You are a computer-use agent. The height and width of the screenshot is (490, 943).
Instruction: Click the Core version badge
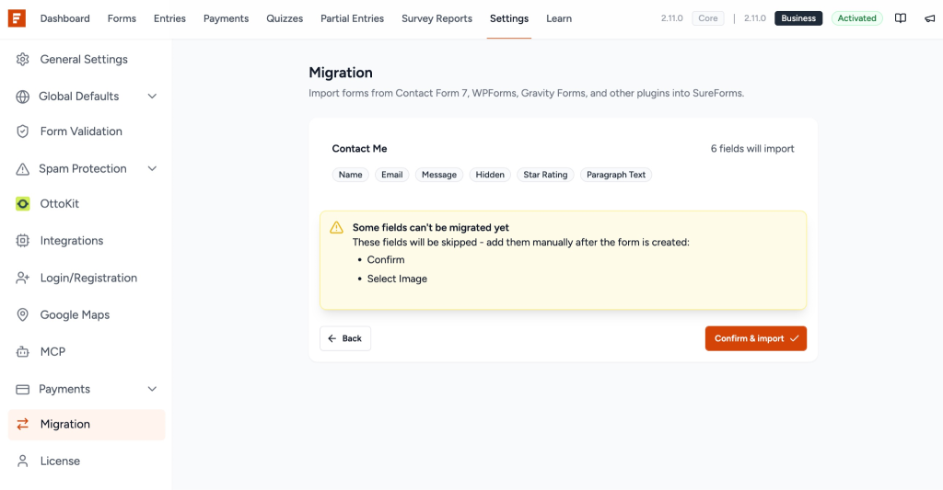[708, 18]
